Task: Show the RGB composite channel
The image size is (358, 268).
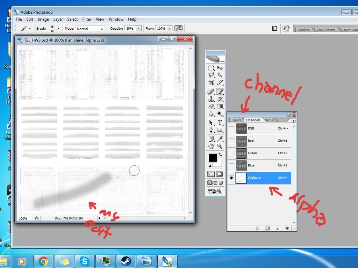Action: click(x=231, y=129)
